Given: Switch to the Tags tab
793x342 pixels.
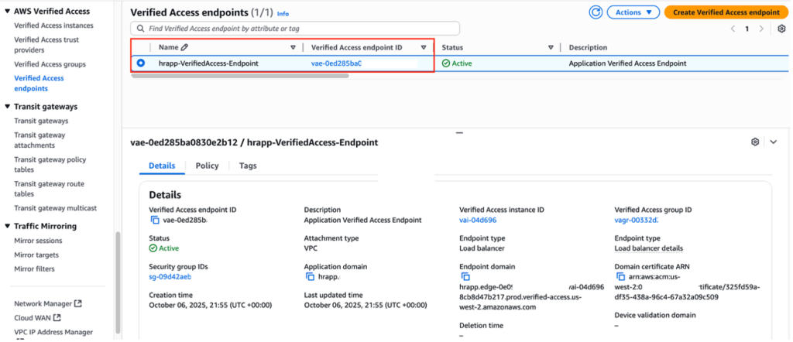Looking at the screenshot, I should point(248,166).
